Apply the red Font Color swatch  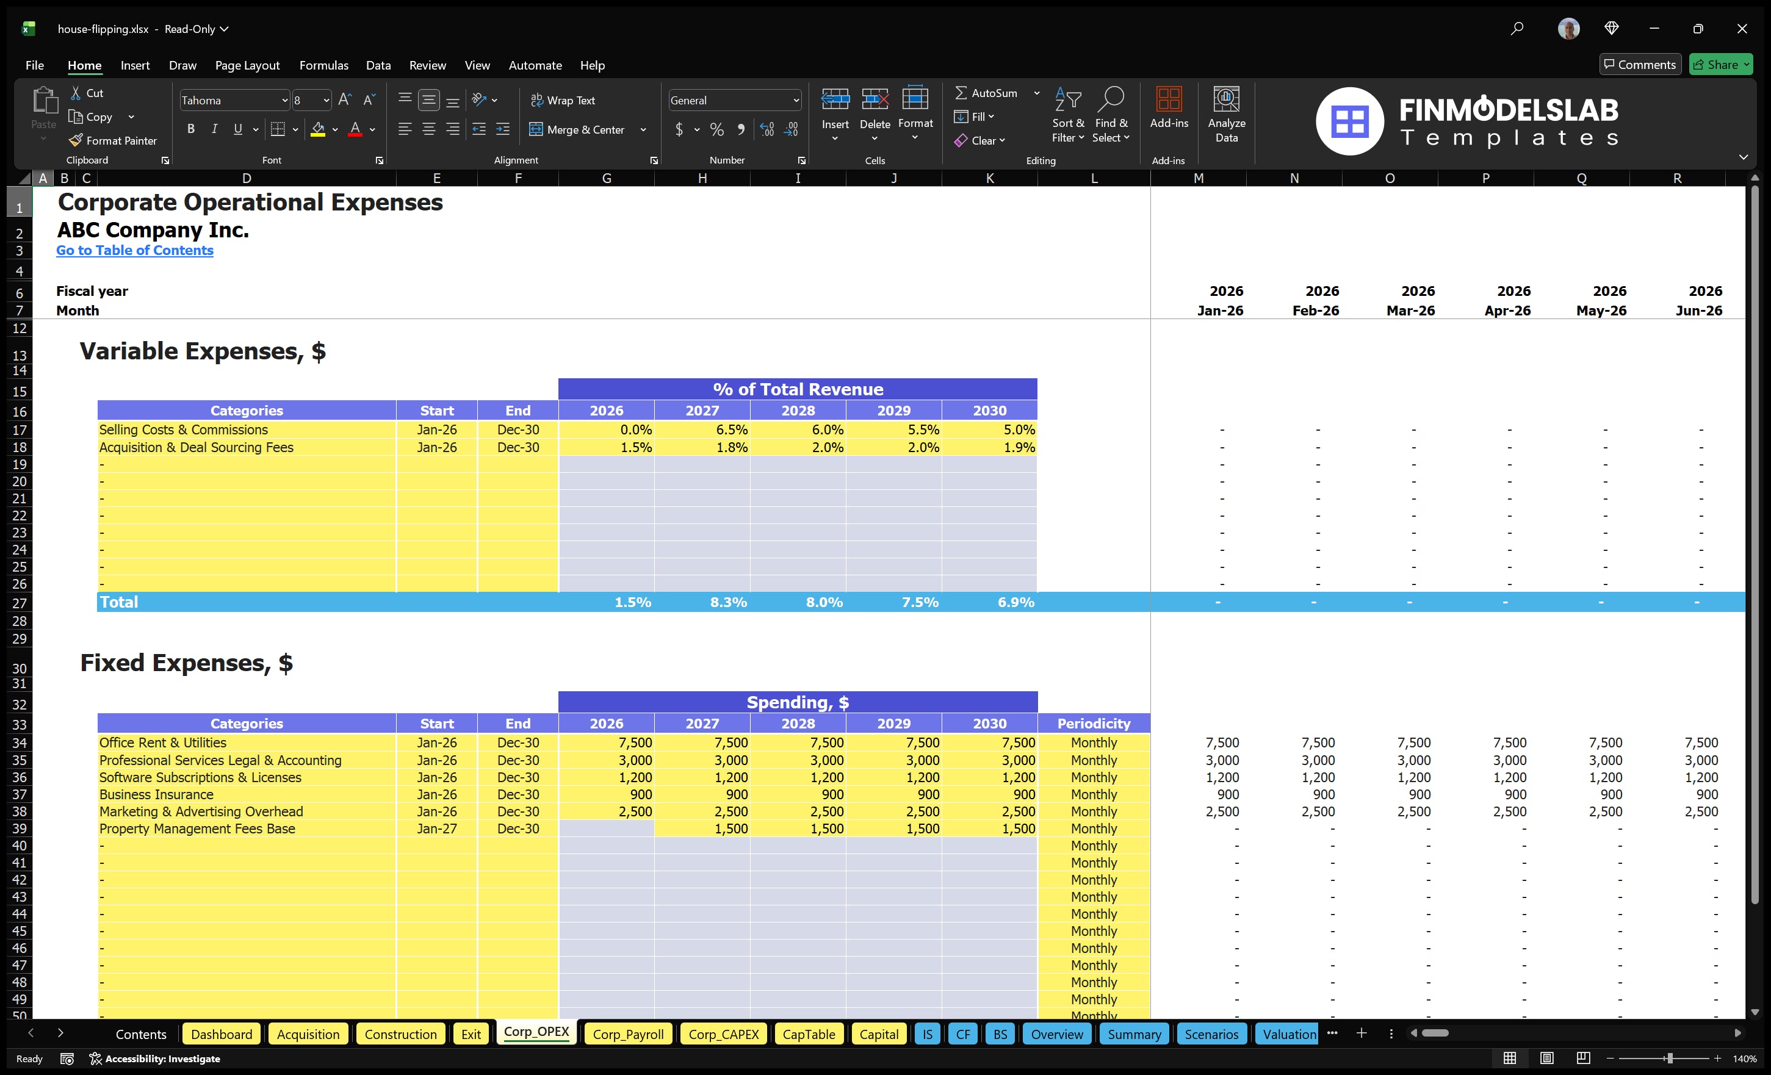pos(355,129)
